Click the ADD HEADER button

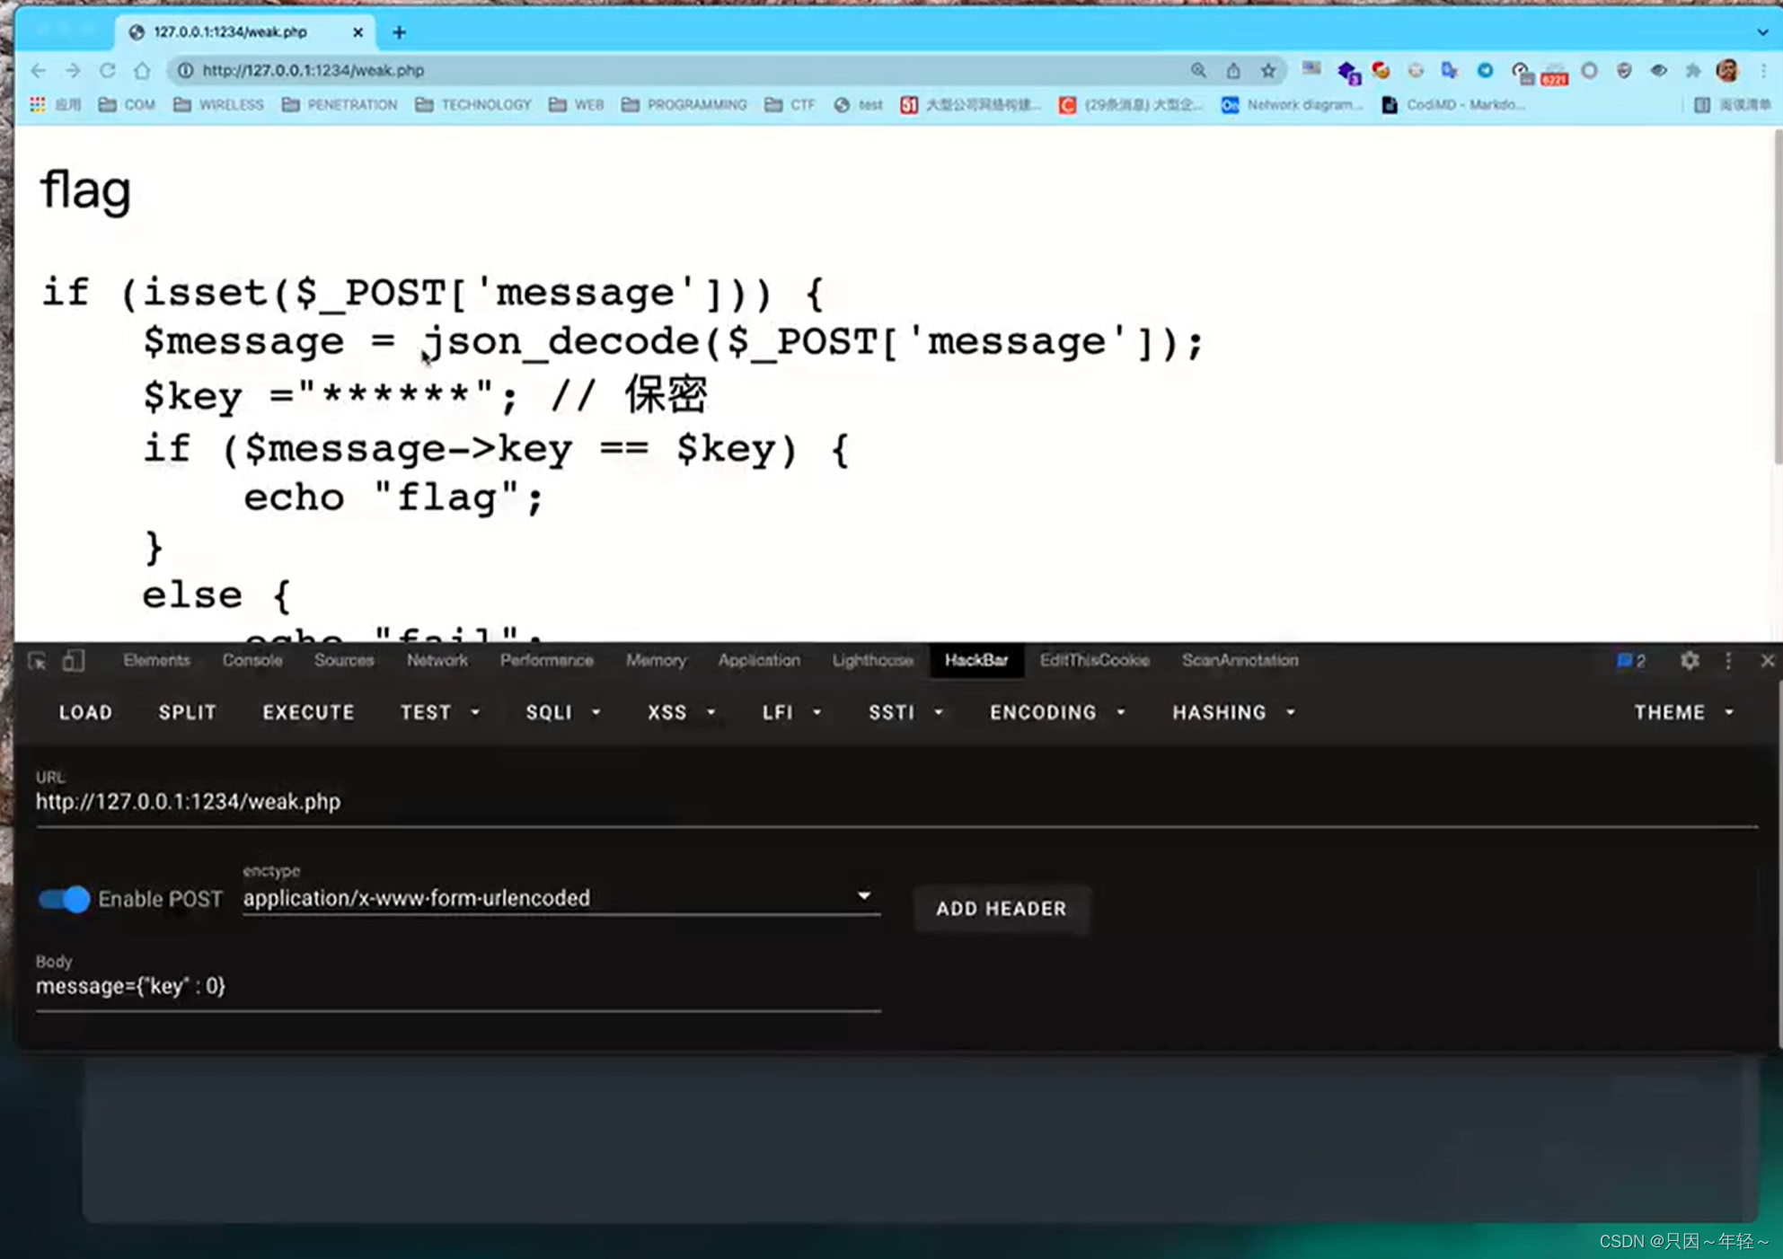[x=1001, y=909]
